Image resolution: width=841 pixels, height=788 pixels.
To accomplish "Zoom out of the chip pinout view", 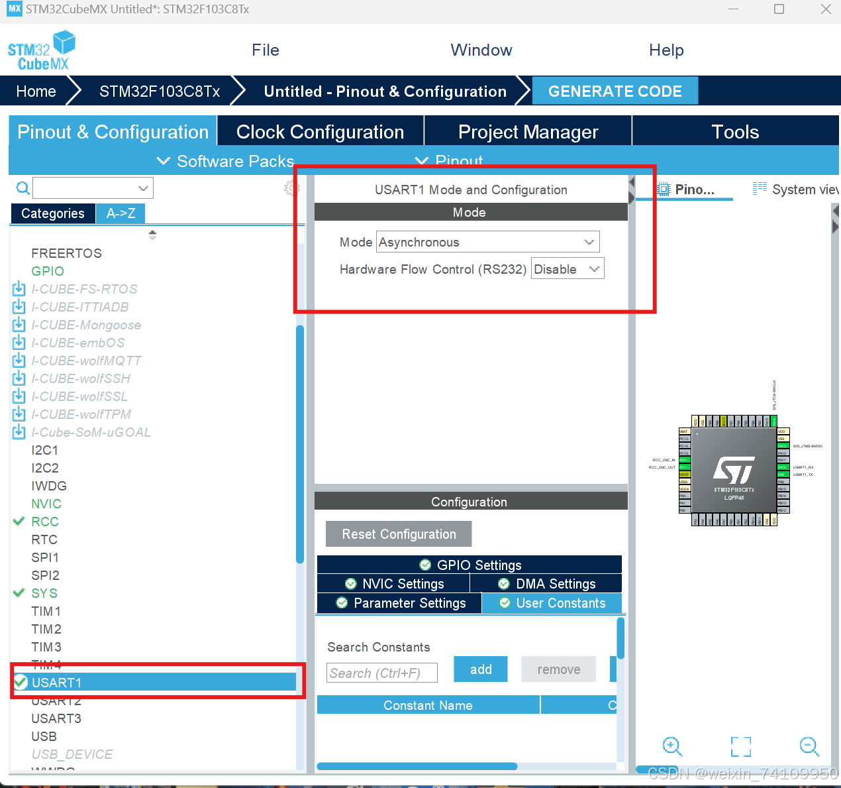I will [809, 746].
